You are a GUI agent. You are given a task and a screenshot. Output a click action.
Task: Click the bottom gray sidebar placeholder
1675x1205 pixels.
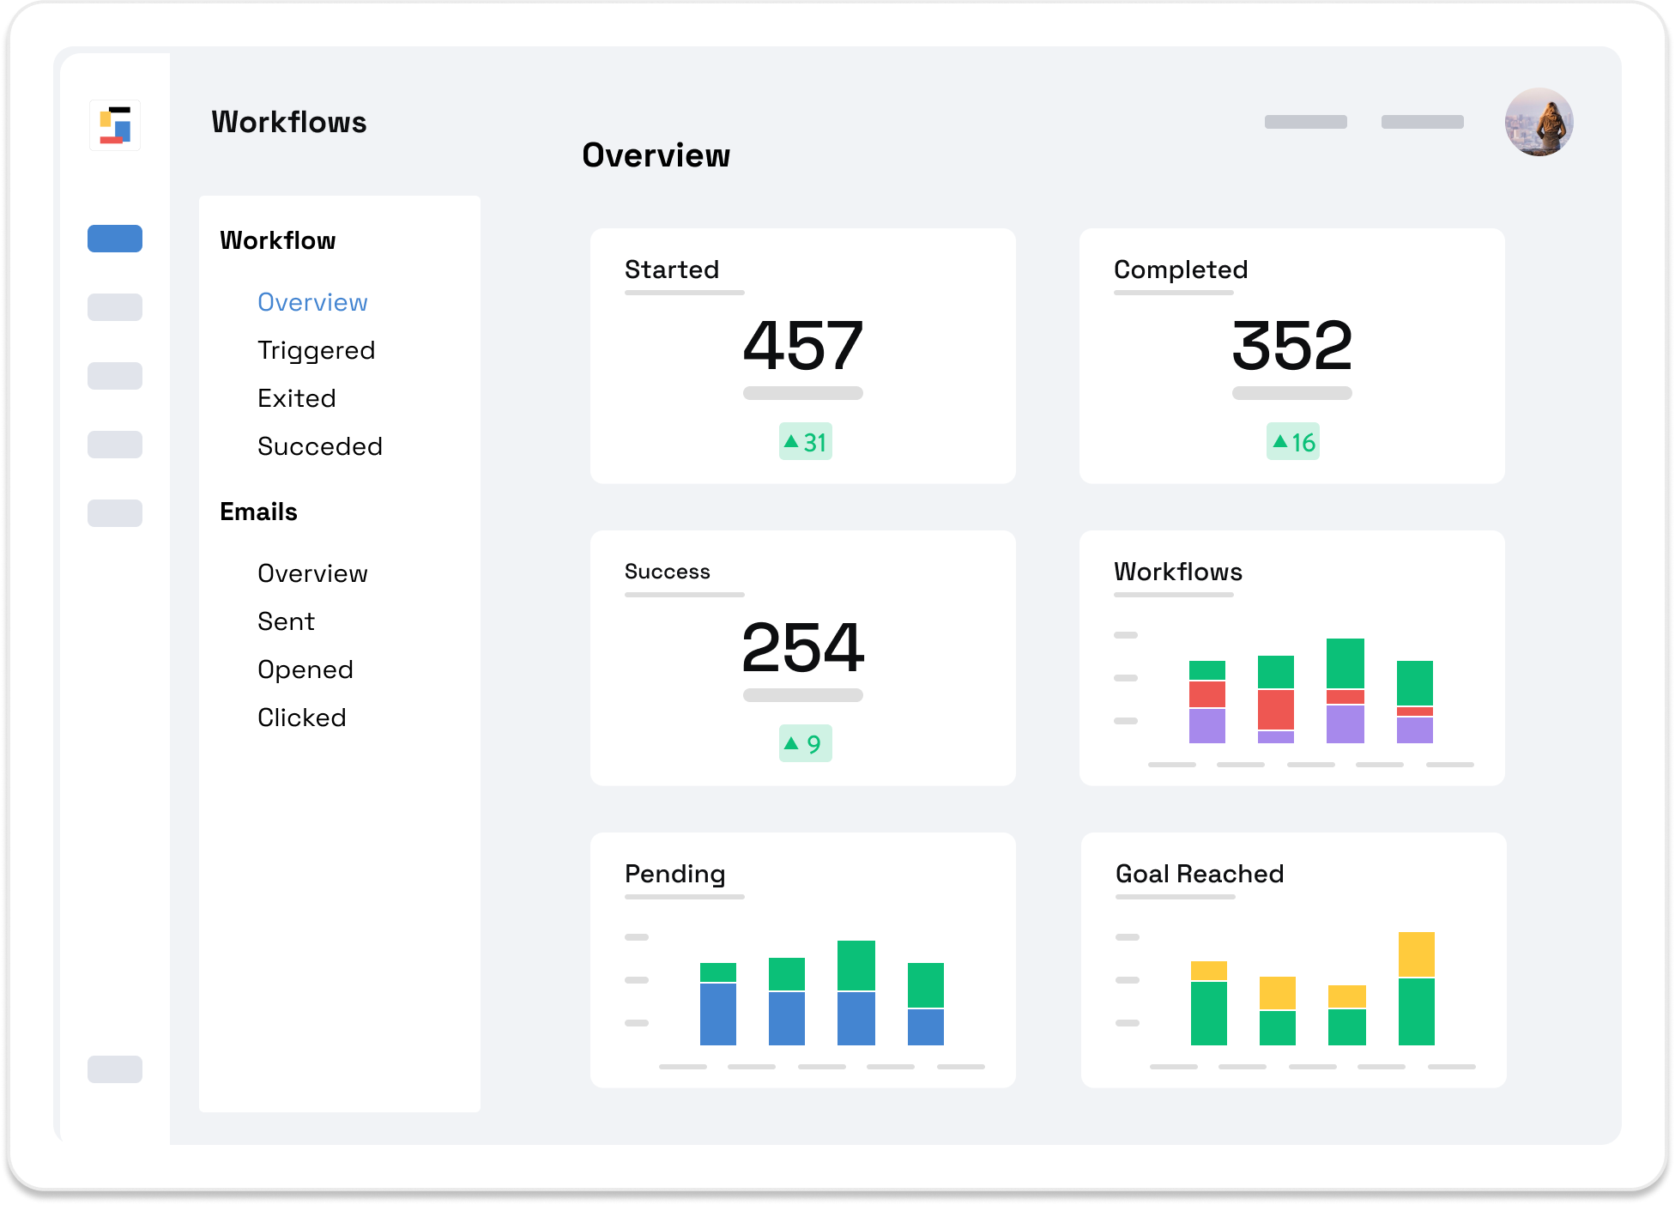point(115,1069)
